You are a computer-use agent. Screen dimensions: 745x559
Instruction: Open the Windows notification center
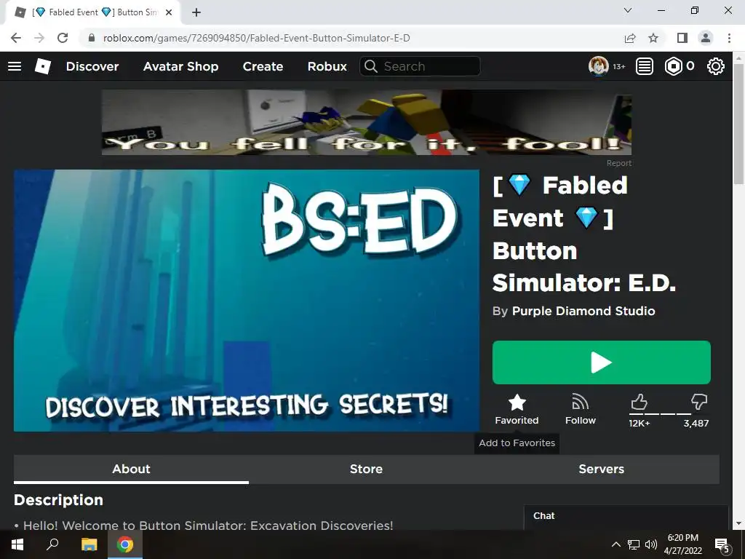(x=722, y=544)
